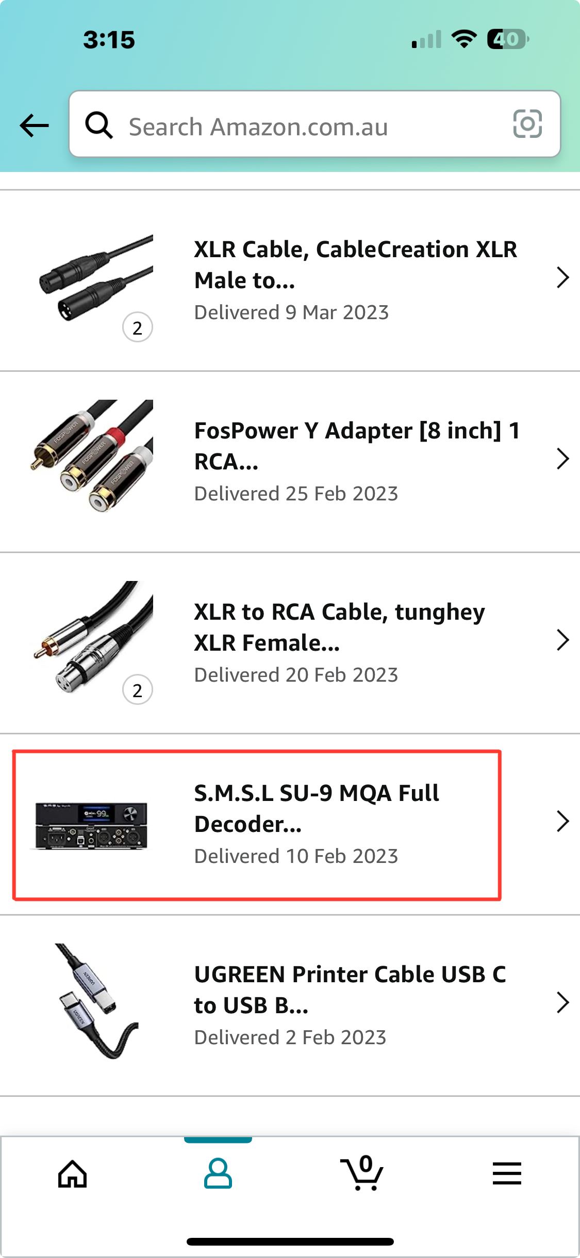580x1258 pixels.
Task: Expand XLR to RCA tunghey order chevron
Action: click(x=562, y=640)
